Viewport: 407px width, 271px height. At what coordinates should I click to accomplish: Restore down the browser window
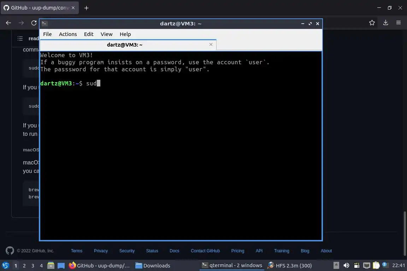pos(390,8)
